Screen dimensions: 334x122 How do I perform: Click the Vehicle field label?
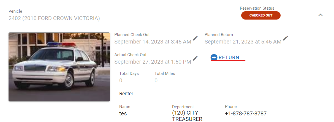pos(15,11)
